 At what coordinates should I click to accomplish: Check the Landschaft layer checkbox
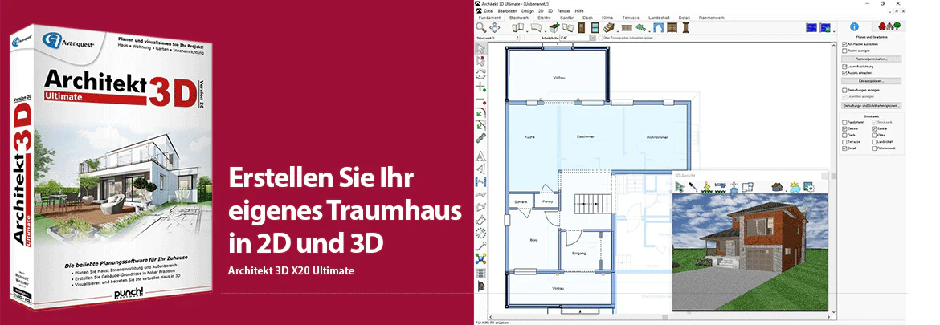(874, 142)
